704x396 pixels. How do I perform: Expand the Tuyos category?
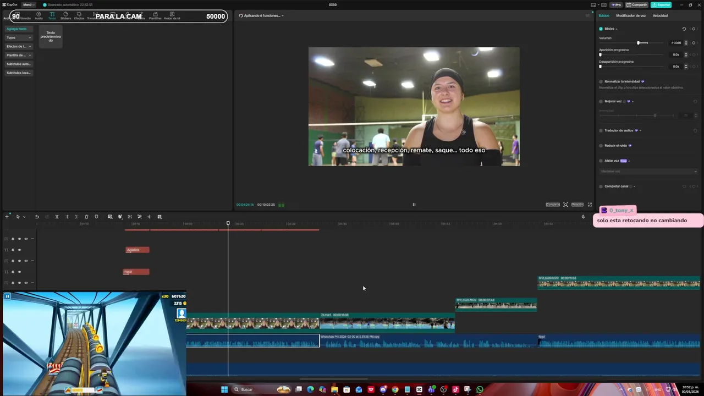[19, 37]
